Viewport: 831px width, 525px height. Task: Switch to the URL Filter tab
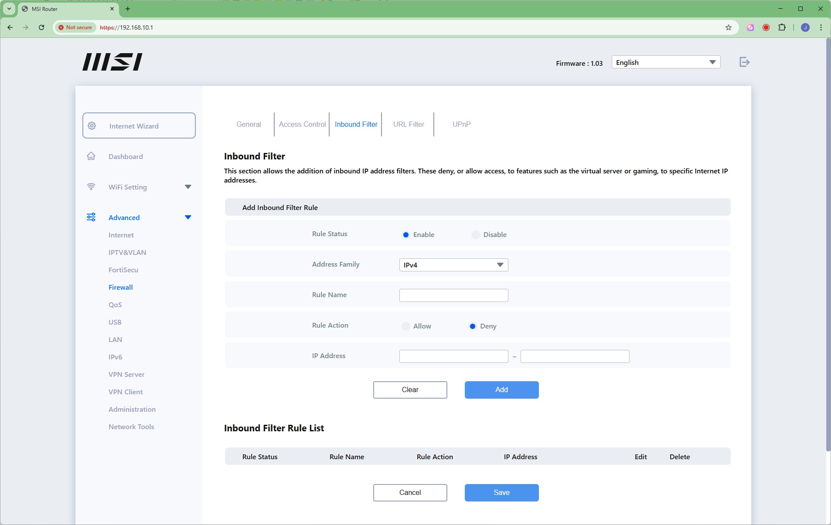pos(408,124)
